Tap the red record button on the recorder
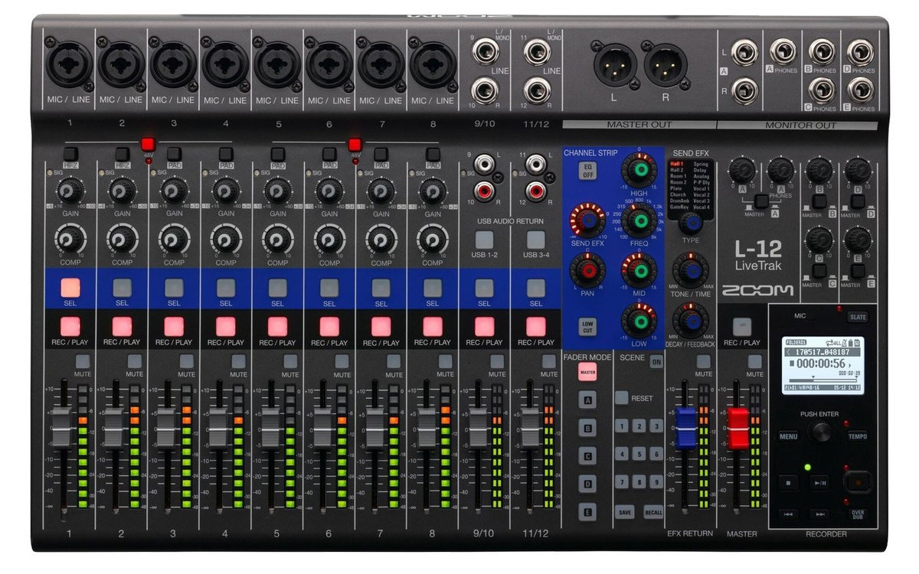The width and height of the screenshot is (919, 574). pos(858,482)
